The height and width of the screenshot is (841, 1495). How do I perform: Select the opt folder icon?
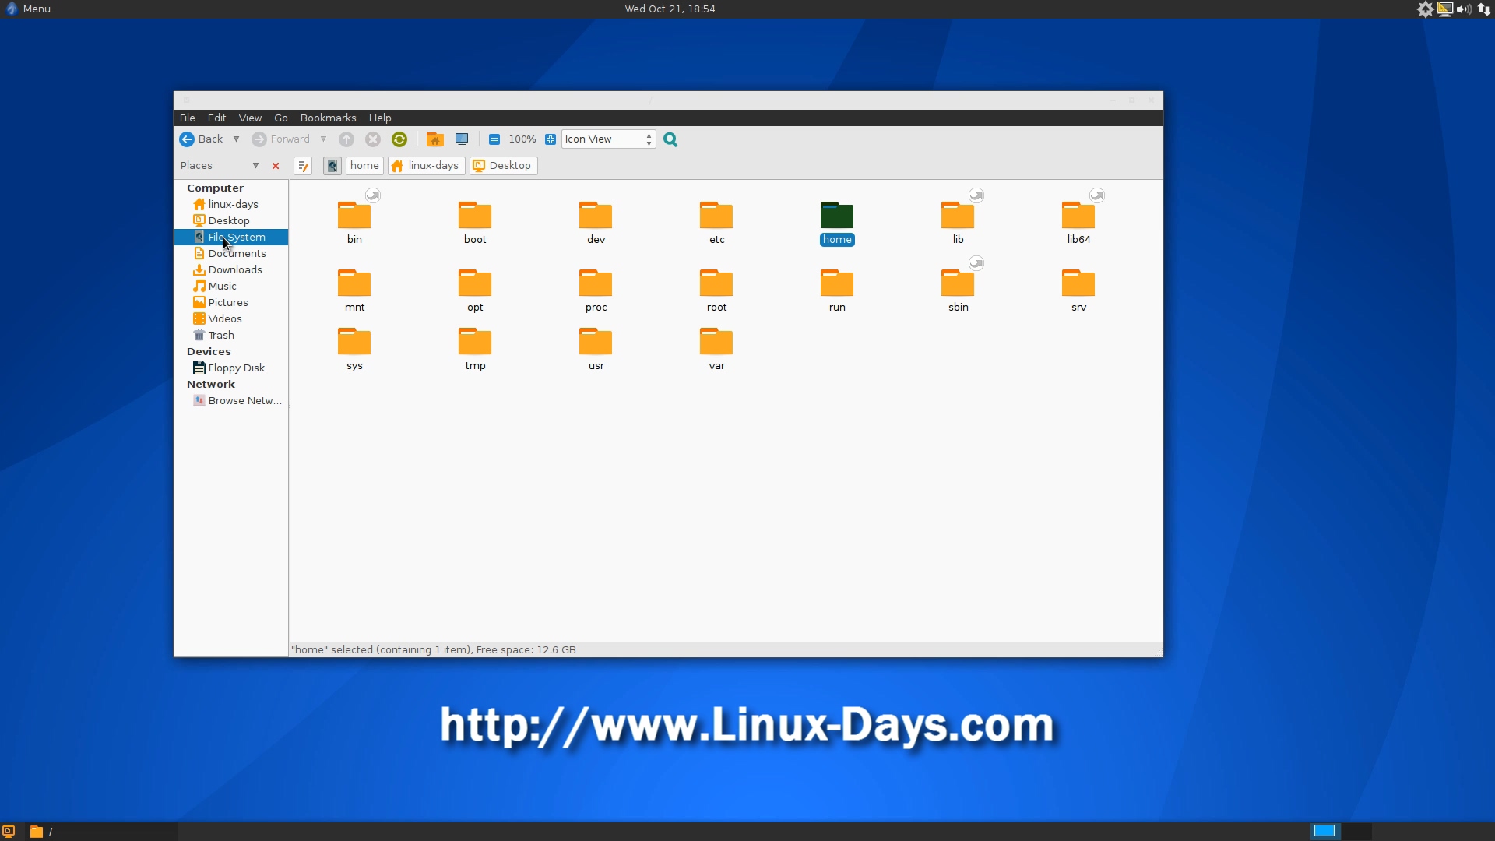pyautogui.click(x=475, y=283)
